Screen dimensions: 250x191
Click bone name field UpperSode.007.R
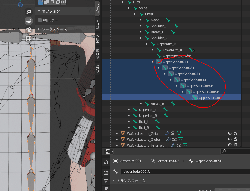coord(186,172)
